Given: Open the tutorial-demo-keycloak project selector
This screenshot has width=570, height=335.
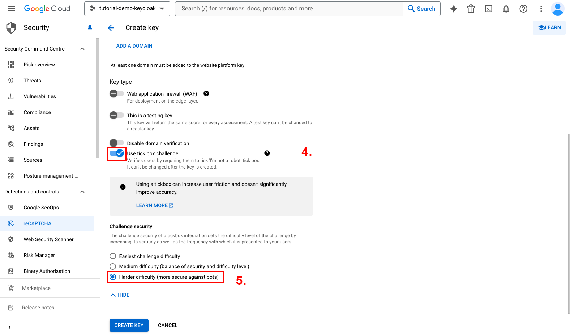Looking at the screenshot, I should pos(127,9).
